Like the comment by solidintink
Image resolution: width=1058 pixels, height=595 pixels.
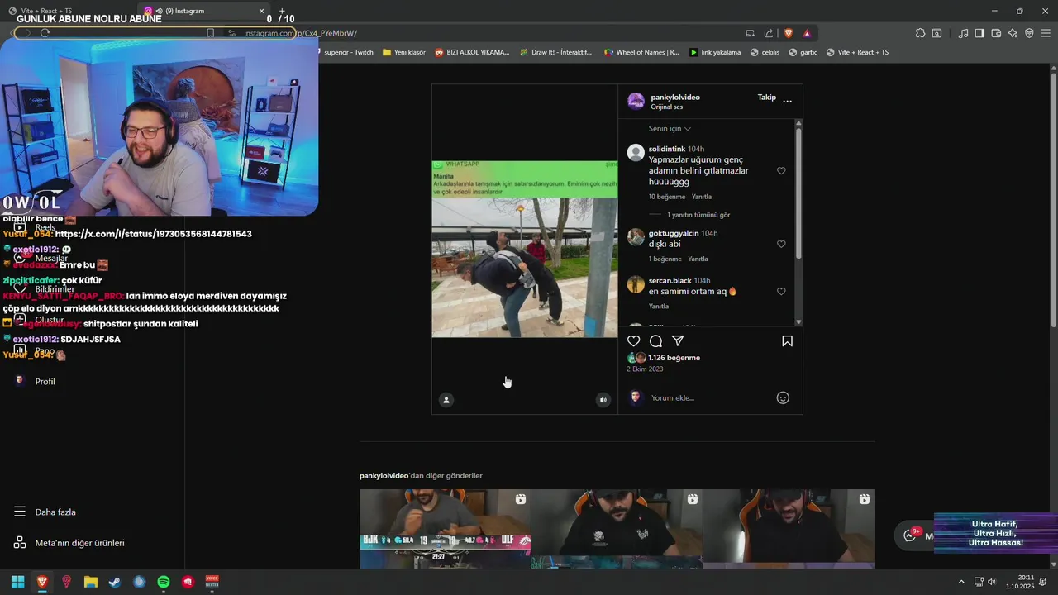pos(781,171)
